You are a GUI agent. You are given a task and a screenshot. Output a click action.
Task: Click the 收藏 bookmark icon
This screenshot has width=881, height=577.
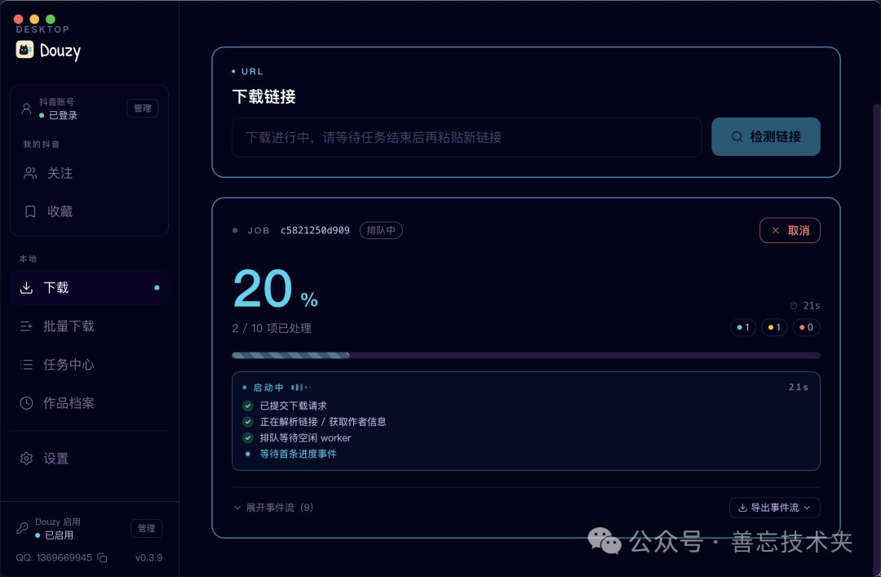[30, 211]
